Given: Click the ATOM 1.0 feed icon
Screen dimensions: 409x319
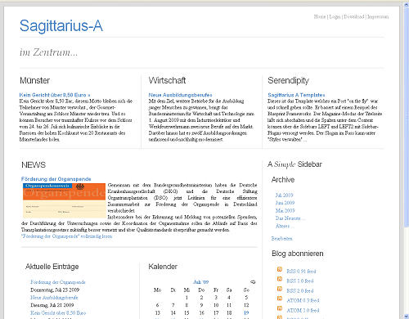Looking at the screenshot, I should [280, 308].
